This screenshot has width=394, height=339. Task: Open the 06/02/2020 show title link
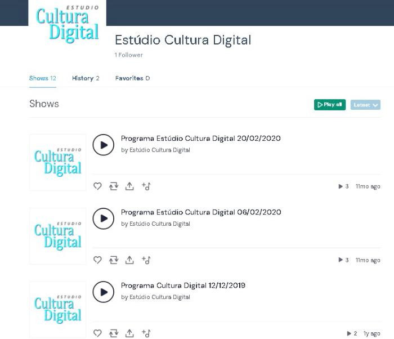click(201, 212)
